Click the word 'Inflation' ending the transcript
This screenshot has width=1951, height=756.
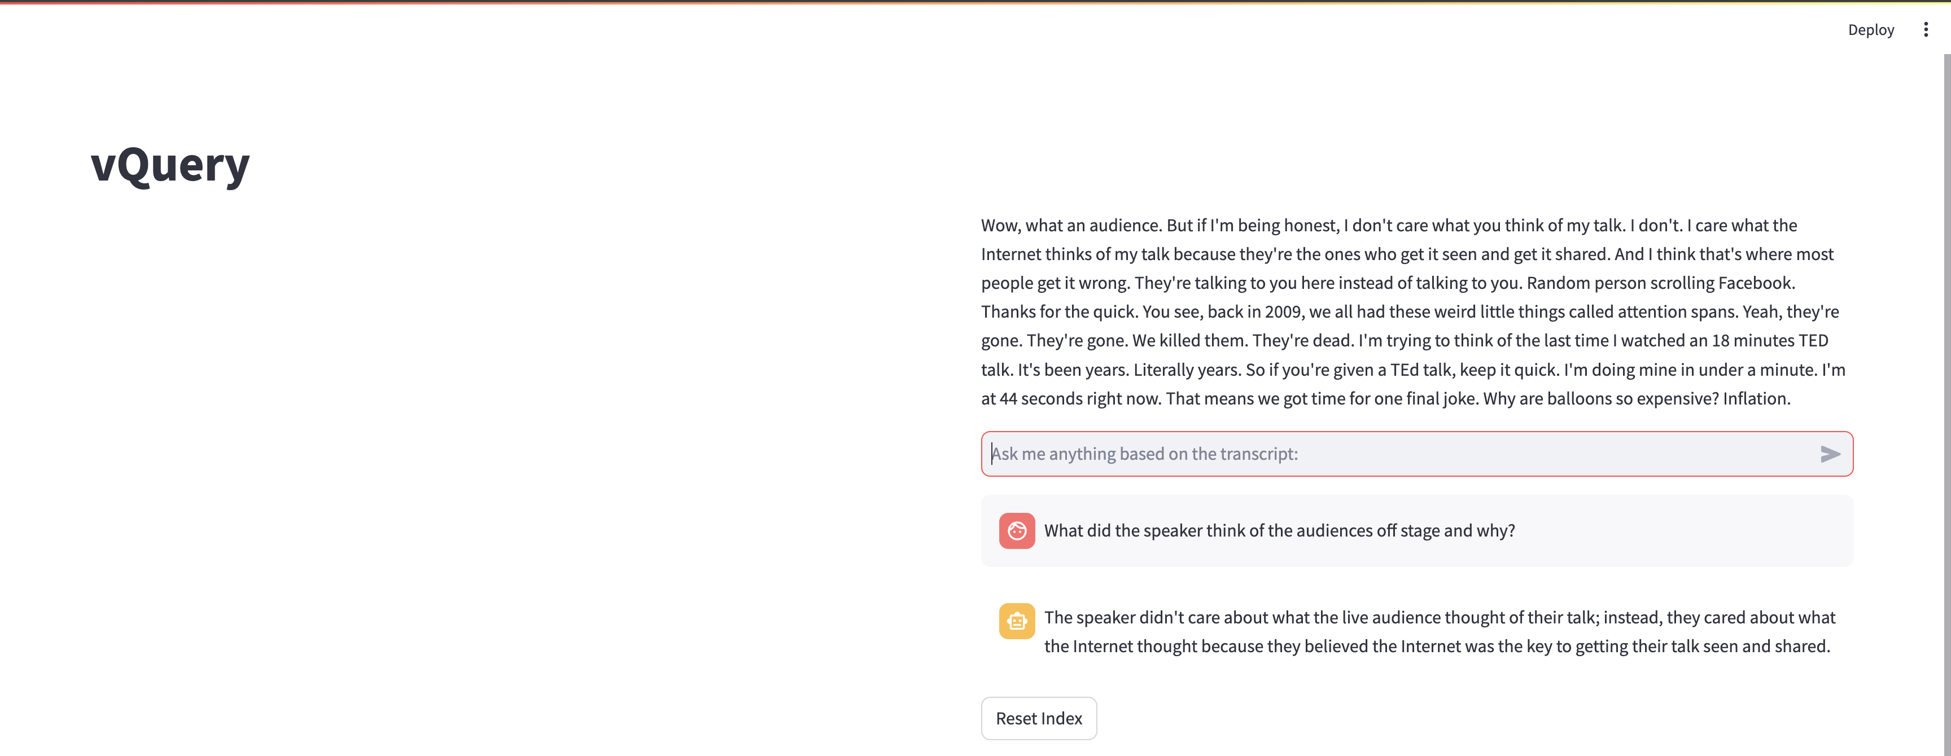point(1756,399)
